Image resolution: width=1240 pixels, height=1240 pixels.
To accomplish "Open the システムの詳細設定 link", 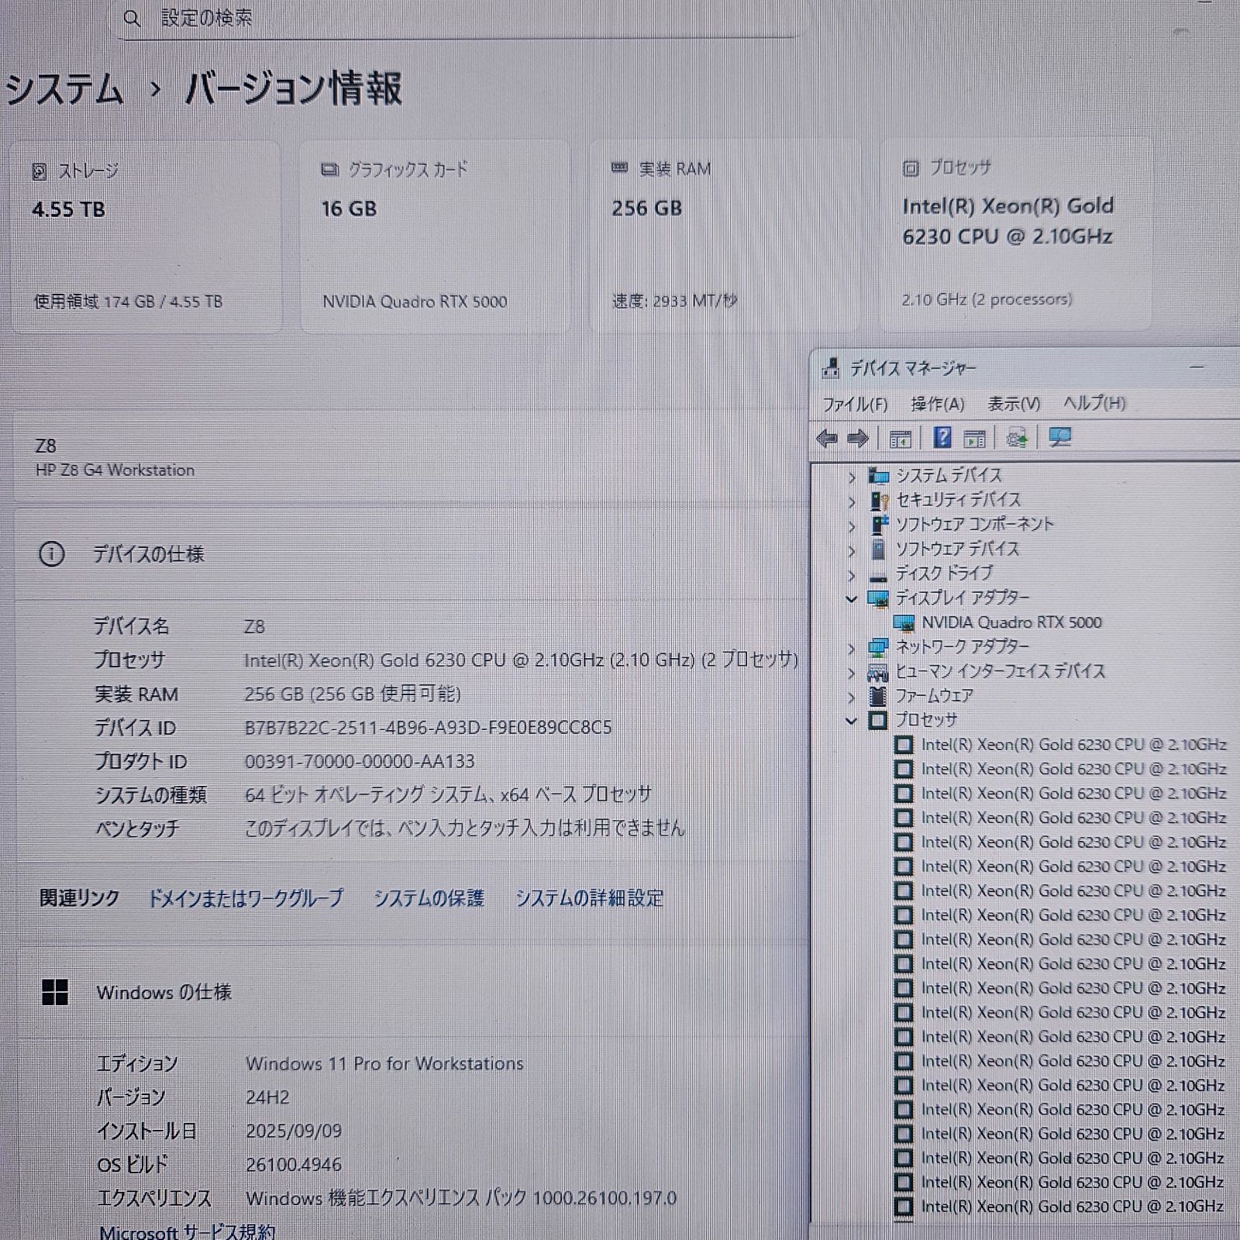I will pyautogui.click(x=589, y=898).
